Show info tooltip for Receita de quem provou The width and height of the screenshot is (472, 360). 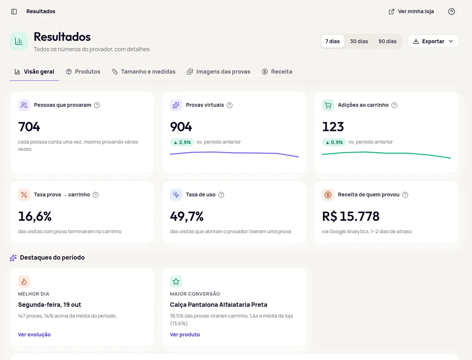pos(405,195)
